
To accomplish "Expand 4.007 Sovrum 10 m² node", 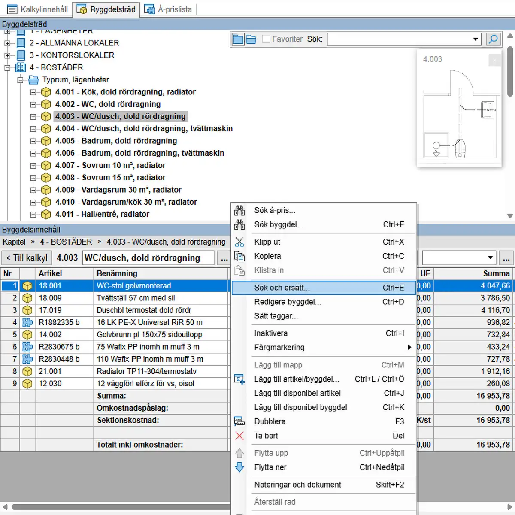I will [x=33, y=166].
